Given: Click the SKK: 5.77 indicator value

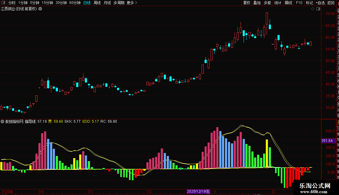Looking at the screenshot, I should (72, 121).
